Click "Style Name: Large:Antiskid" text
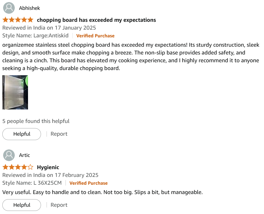This screenshot has height=214, width=264. (36, 36)
